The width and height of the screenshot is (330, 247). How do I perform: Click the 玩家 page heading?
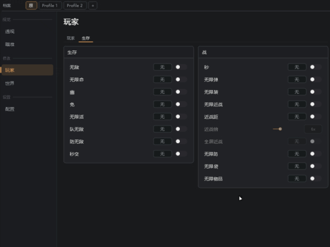(71, 22)
